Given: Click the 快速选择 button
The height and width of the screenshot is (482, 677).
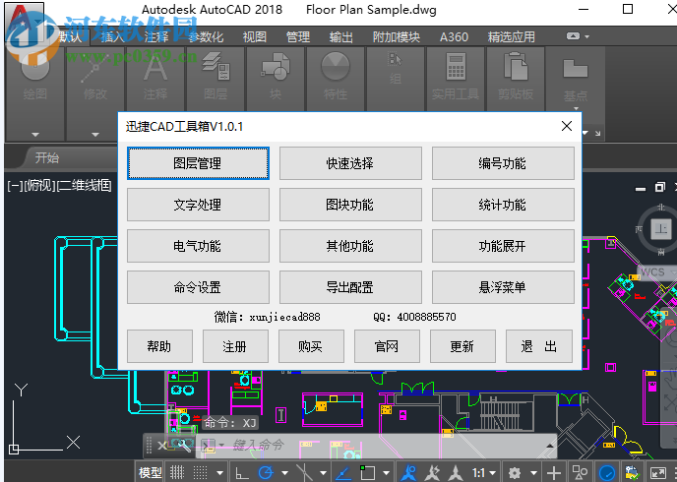Looking at the screenshot, I should click(x=350, y=163).
